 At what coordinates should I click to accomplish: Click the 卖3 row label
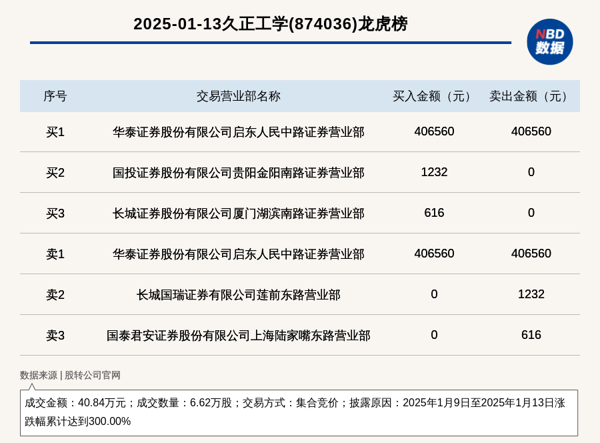click(x=55, y=336)
